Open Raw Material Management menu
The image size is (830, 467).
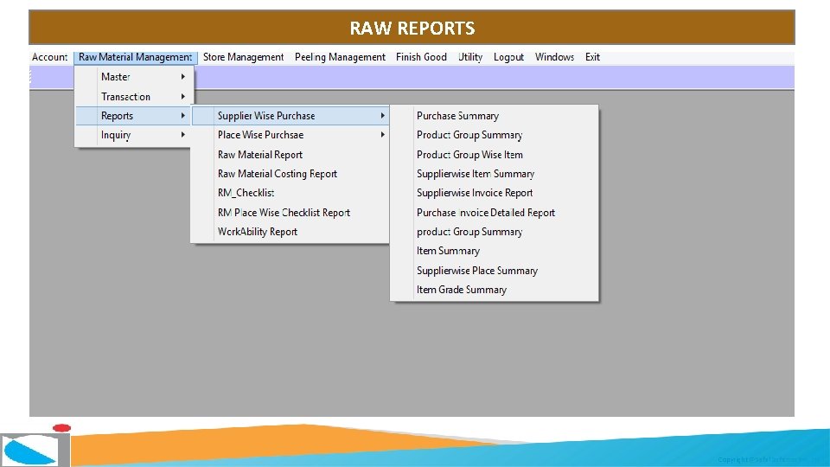(136, 57)
